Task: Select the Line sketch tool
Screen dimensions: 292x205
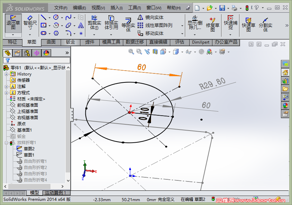Action: point(44,18)
